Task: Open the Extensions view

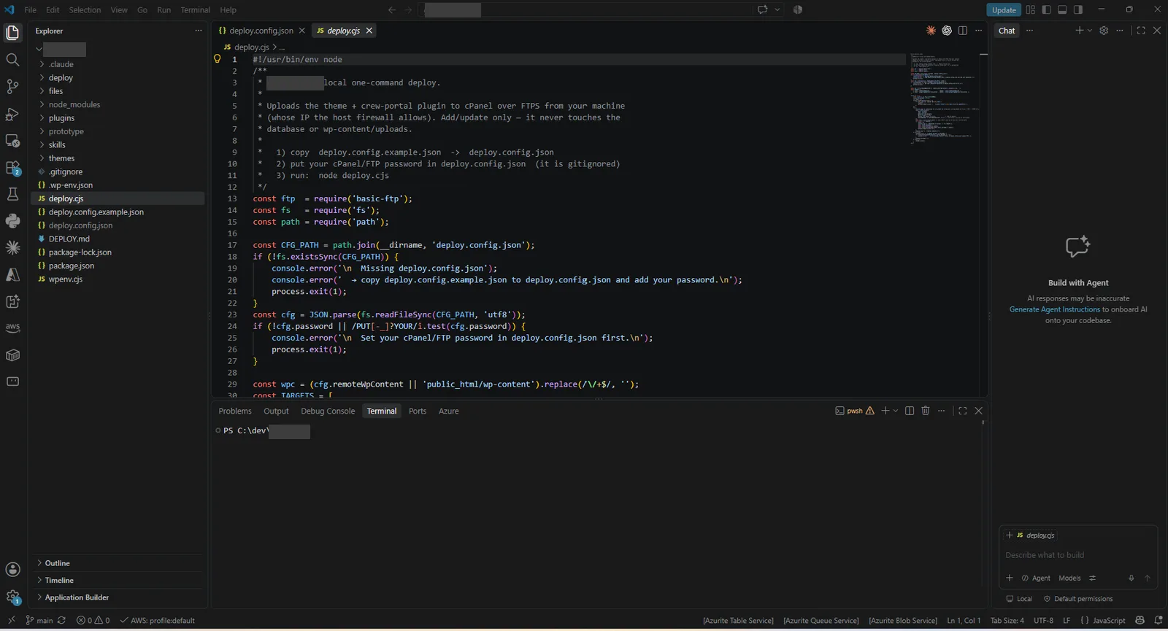Action: click(12, 168)
